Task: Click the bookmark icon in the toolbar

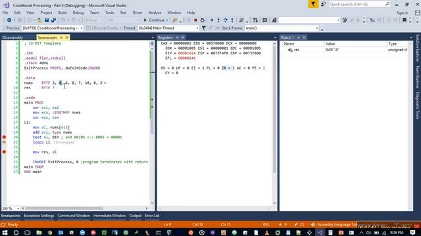Action: coord(404,20)
